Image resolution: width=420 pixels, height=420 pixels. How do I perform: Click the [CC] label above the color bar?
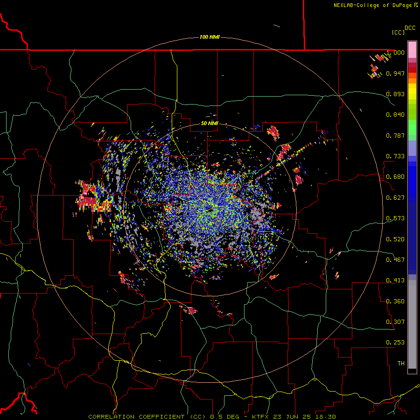coord(399,32)
